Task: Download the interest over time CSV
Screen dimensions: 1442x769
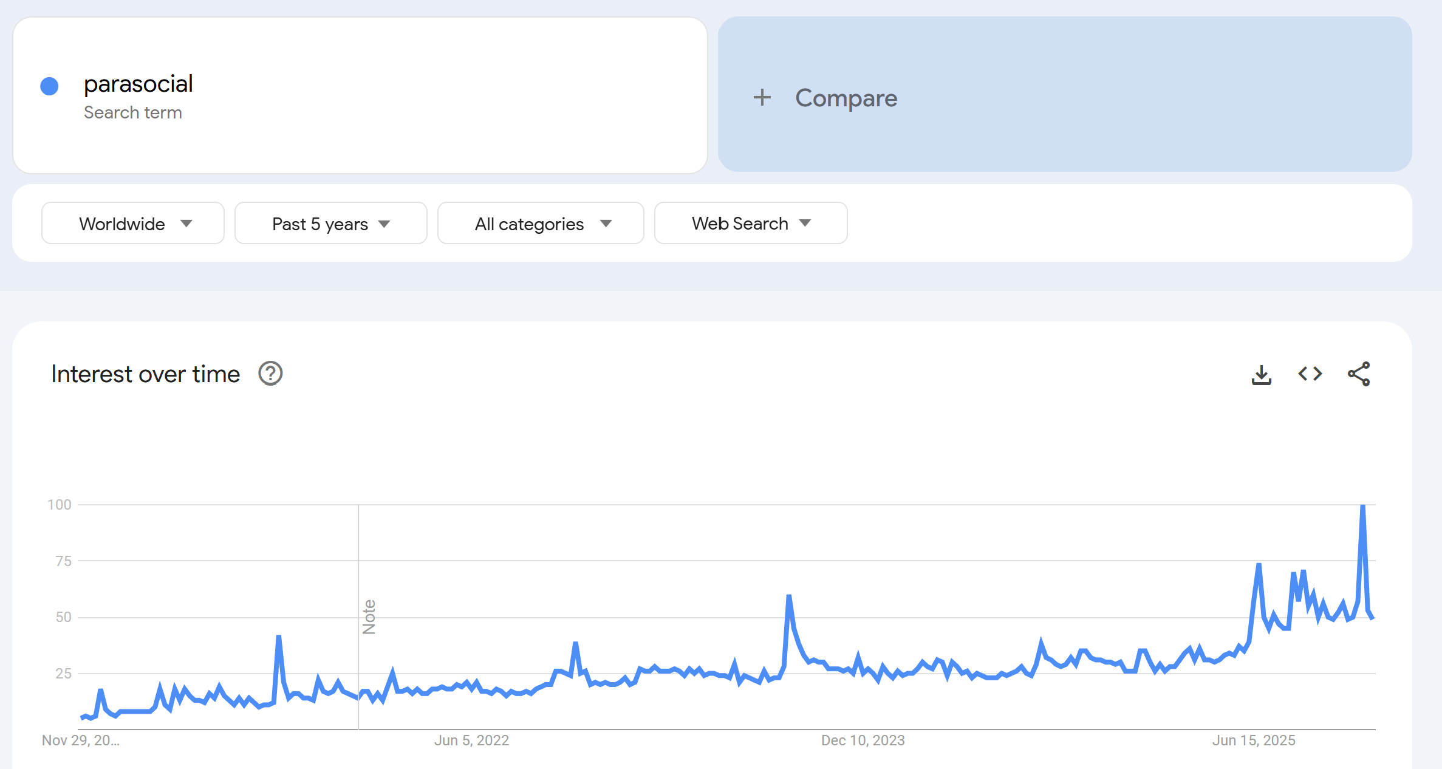Action: 1262,374
